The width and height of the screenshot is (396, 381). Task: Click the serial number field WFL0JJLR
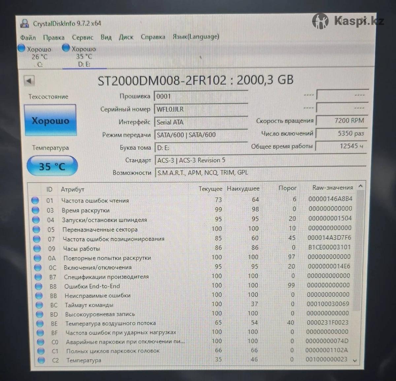(201, 109)
